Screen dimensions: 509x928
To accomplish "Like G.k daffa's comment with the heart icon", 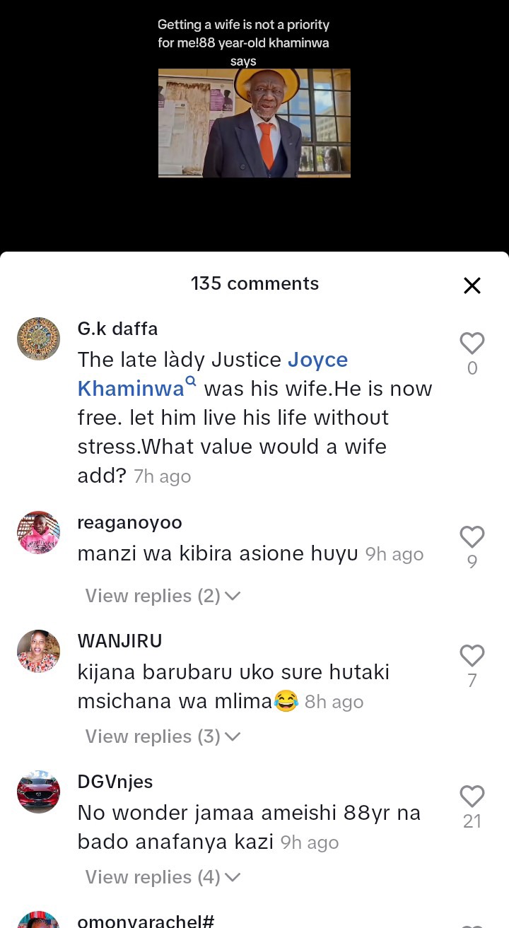I will pyautogui.click(x=472, y=343).
